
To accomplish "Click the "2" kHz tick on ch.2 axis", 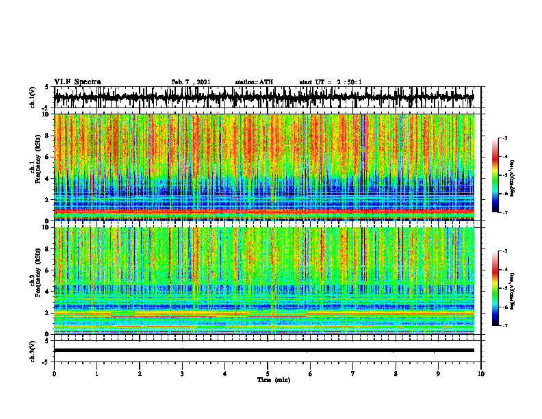I will coord(48,313).
